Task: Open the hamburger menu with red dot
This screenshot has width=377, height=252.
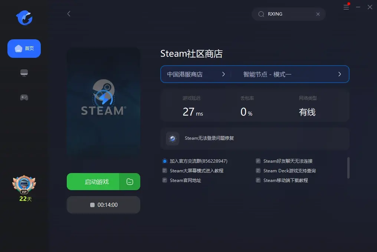Action: (x=346, y=7)
